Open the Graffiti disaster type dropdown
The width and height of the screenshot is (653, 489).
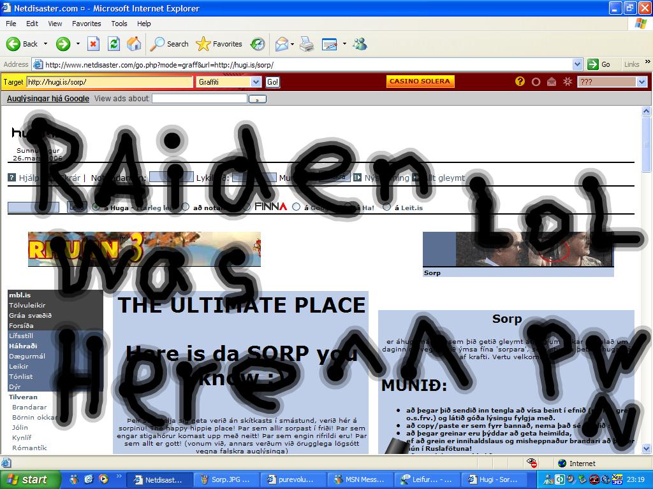[256, 82]
